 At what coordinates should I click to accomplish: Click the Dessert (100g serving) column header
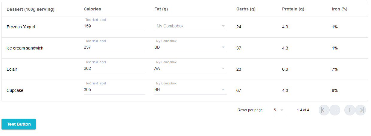point(31,9)
